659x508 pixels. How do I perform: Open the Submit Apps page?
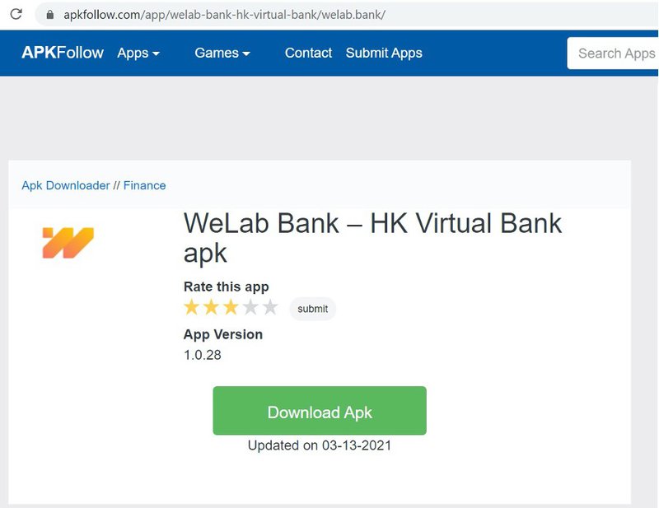tap(384, 53)
